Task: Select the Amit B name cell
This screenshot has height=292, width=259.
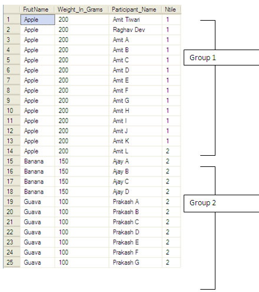Action: tap(135, 50)
